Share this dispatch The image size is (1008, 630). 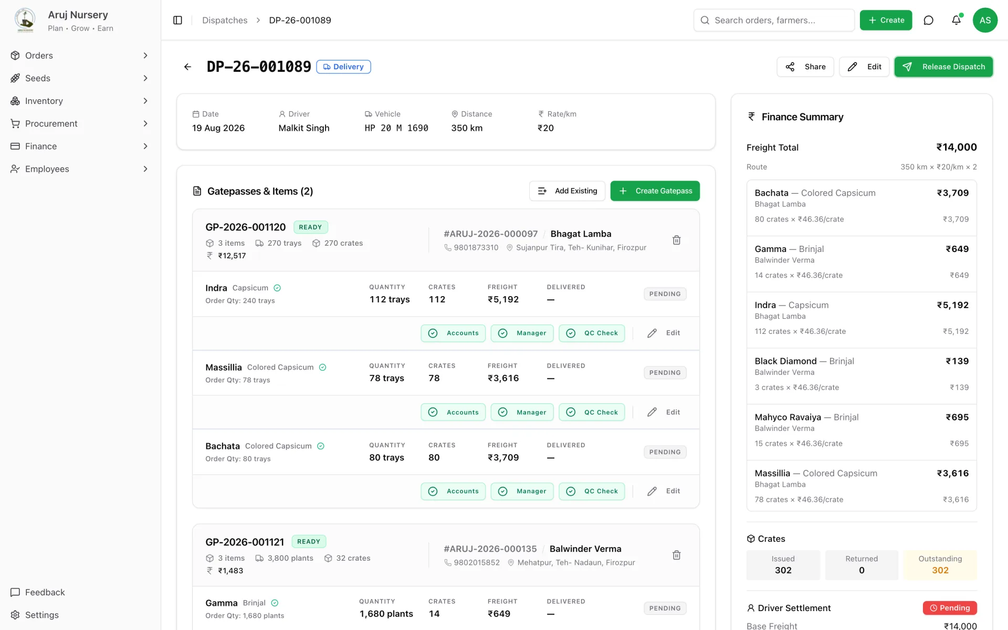(805, 67)
